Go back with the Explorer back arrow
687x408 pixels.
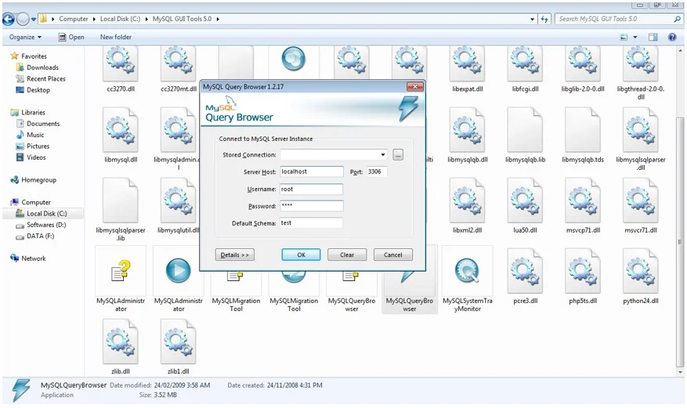tap(9, 19)
